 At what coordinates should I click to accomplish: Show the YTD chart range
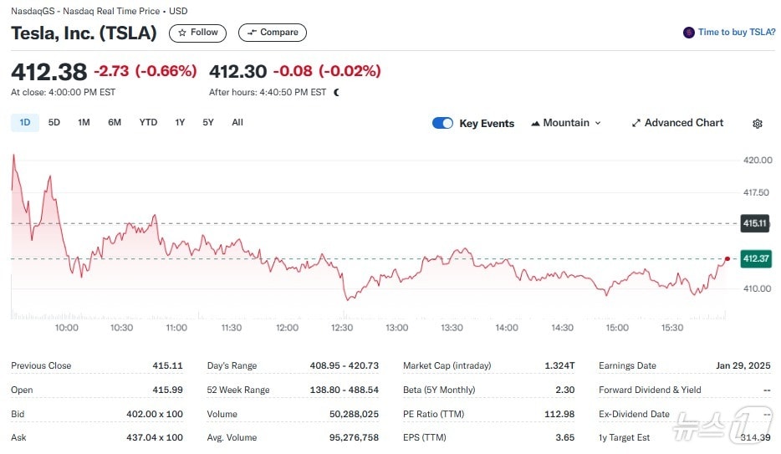coord(148,123)
